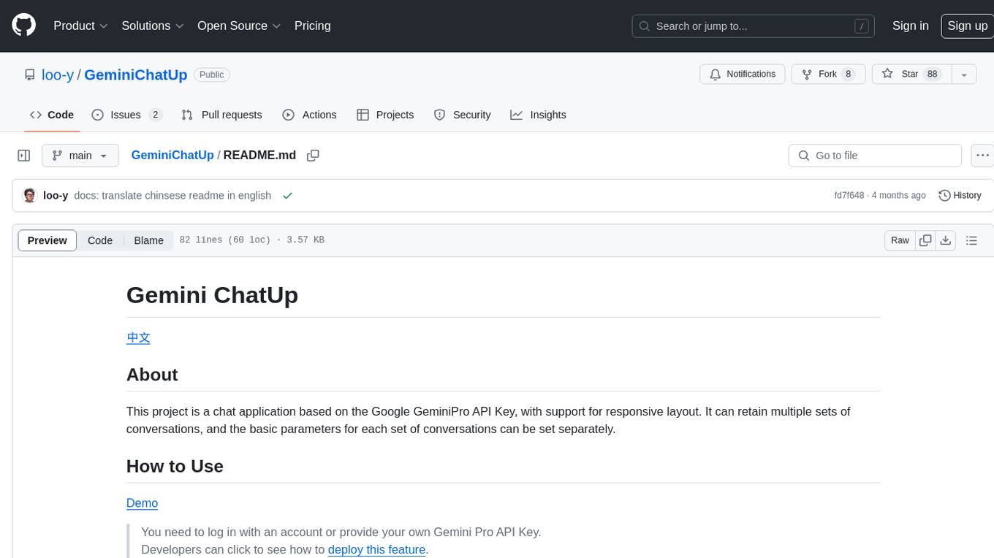Copy raw file contents icon

925,240
